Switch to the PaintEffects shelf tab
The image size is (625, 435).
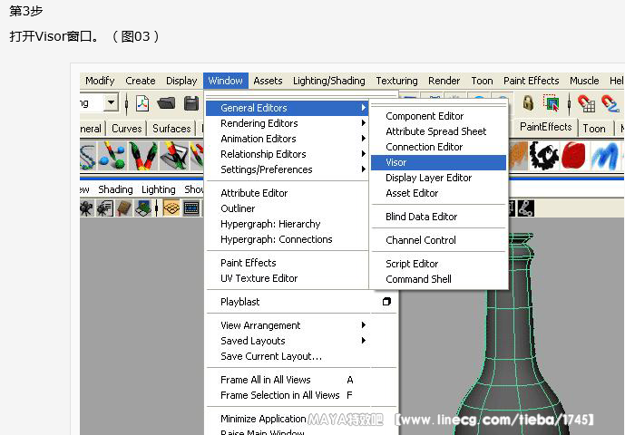pos(545,127)
